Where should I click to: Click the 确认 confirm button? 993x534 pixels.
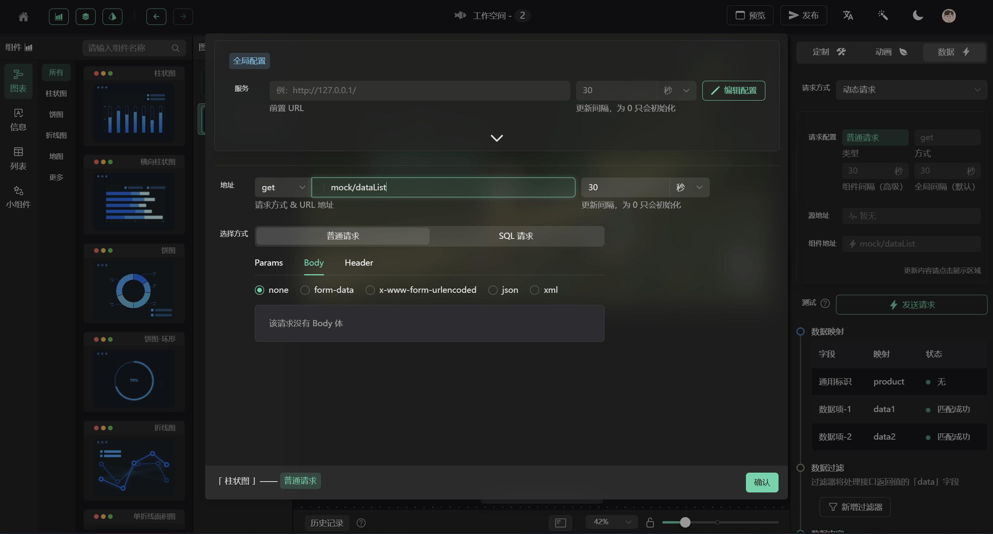(761, 482)
